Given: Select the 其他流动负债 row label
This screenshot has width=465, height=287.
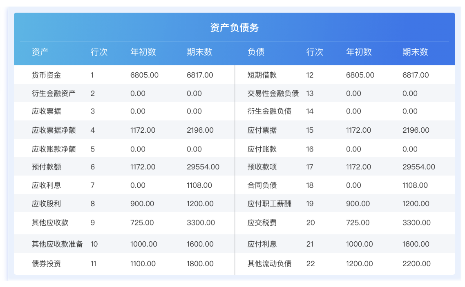Looking at the screenshot, I should pyautogui.click(x=270, y=263).
